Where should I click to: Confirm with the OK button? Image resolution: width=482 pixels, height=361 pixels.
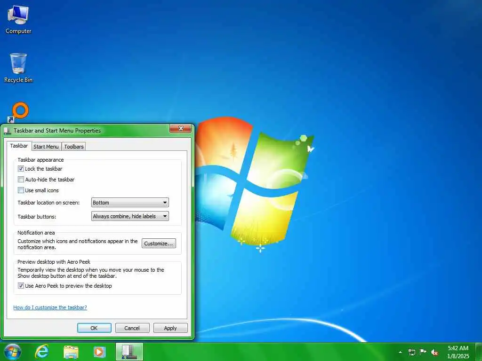pyautogui.click(x=94, y=328)
